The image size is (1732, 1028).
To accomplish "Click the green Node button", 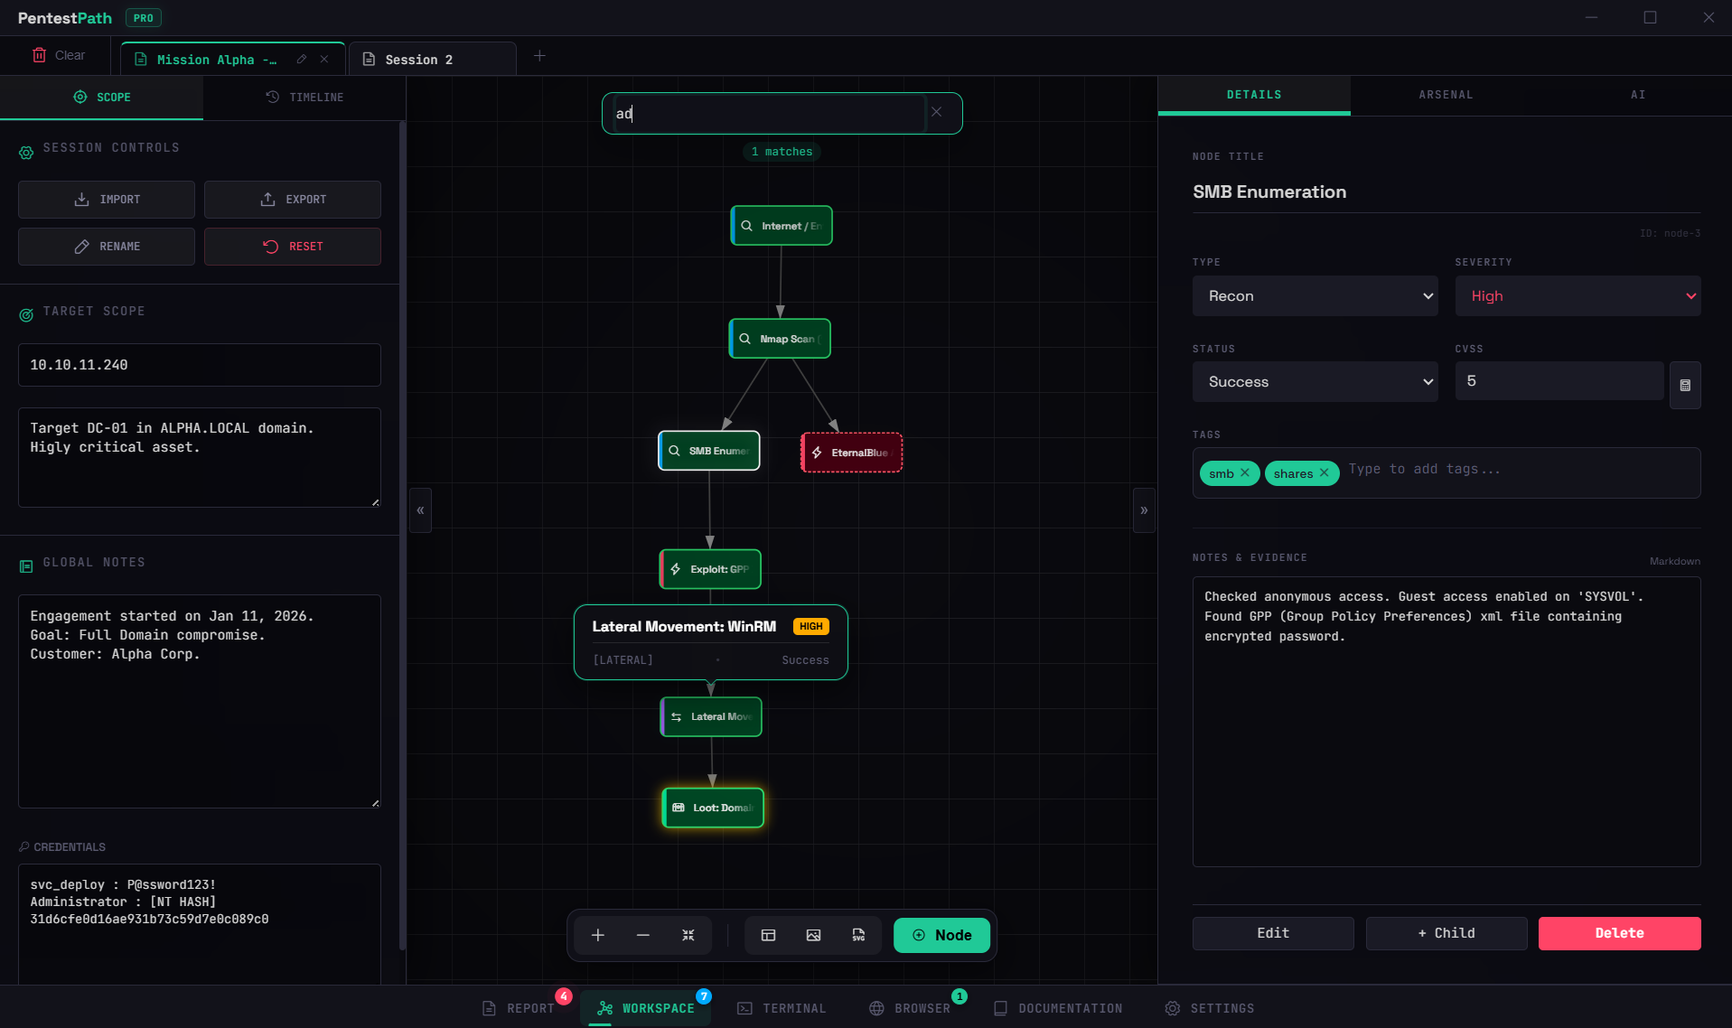I will tap(941, 935).
